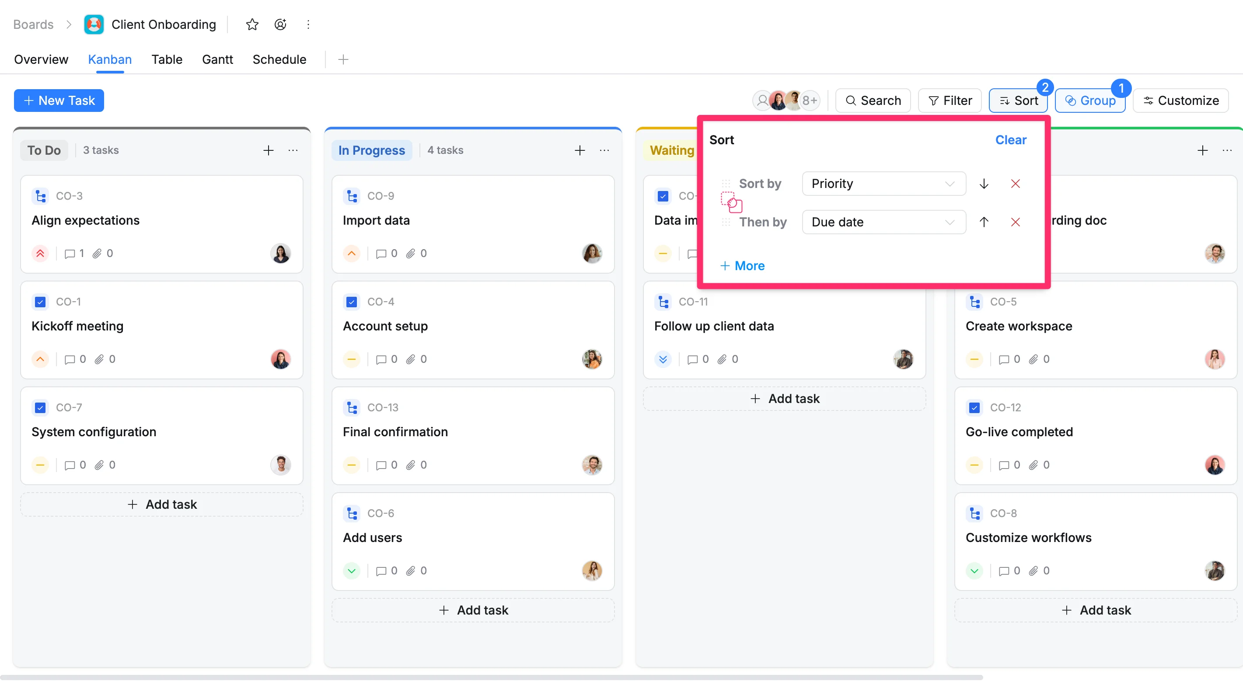Open comments on Align expectations card
The image size is (1243, 681).
74,253
